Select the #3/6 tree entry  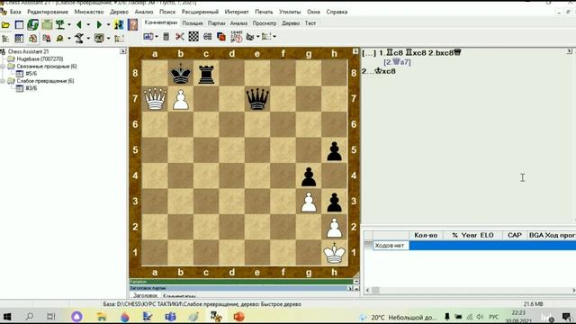coord(31,88)
